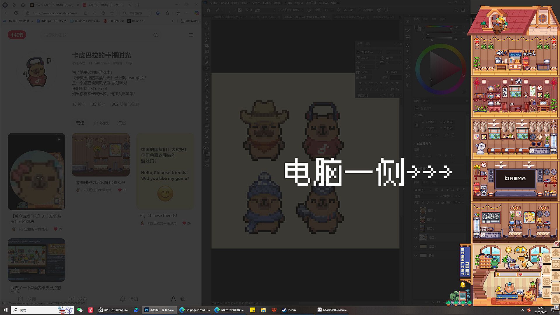Open Steam from the Windows taskbar
Image resolution: width=560 pixels, height=315 pixels.
pos(289,310)
